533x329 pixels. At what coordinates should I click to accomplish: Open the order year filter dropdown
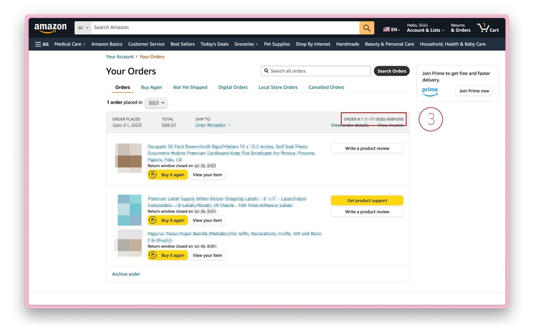click(156, 103)
